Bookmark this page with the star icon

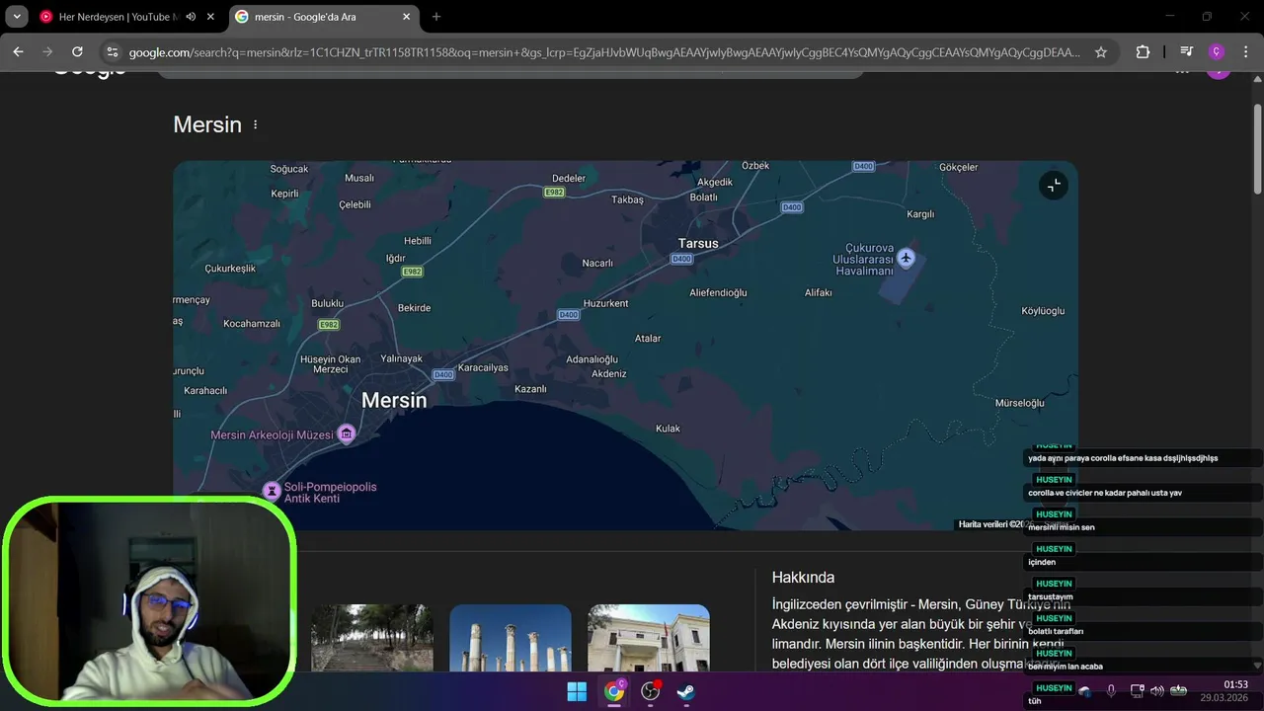[x=1101, y=52]
